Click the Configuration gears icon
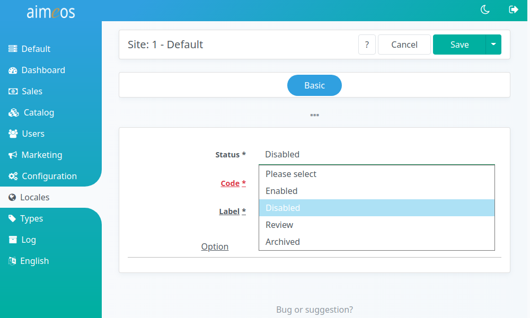 (13, 176)
